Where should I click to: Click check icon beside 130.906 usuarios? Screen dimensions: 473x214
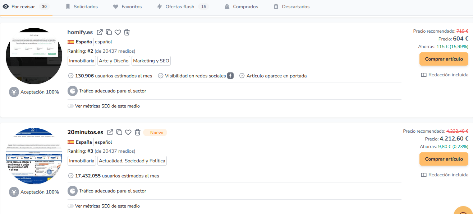coord(70,76)
